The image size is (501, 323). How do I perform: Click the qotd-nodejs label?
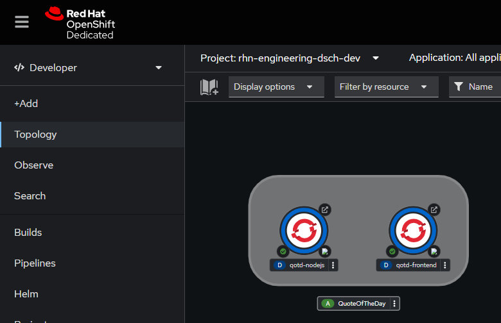click(x=307, y=265)
